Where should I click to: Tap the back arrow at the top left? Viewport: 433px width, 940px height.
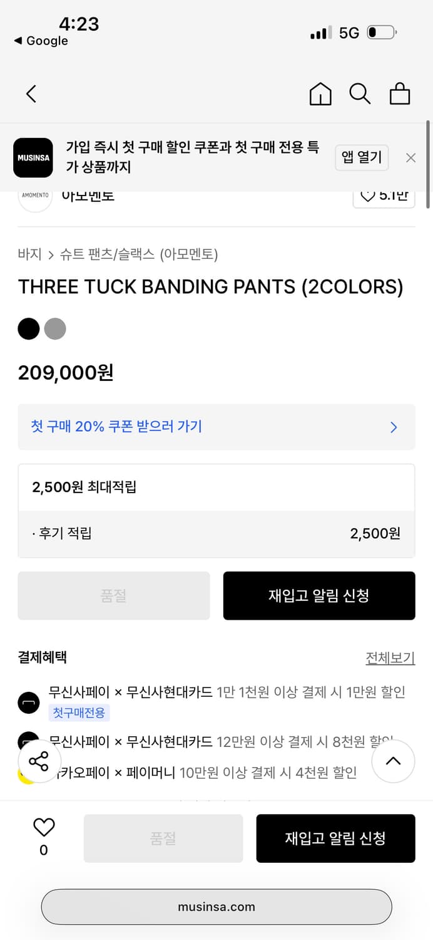pos(31,93)
